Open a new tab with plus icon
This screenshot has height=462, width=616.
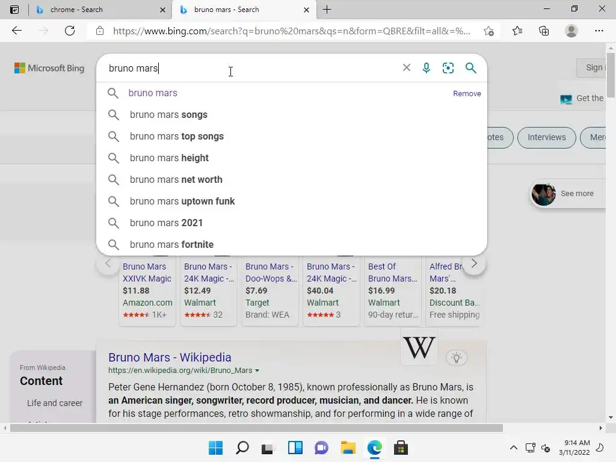(x=327, y=10)
